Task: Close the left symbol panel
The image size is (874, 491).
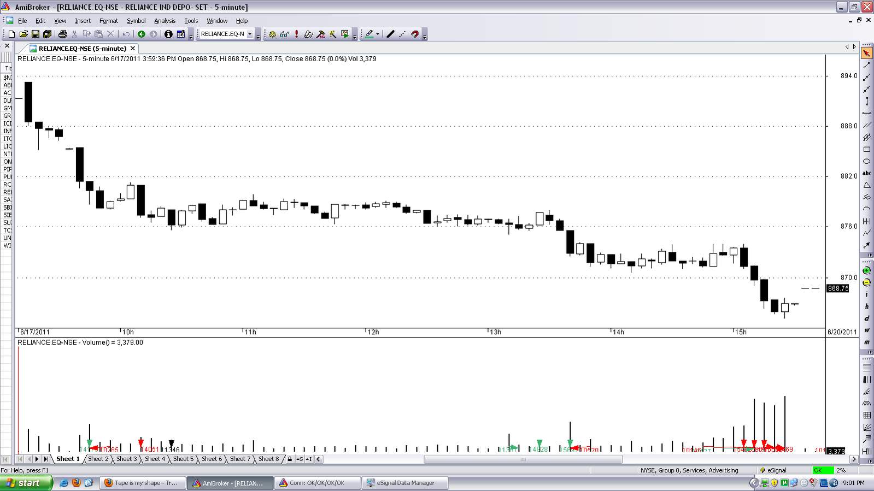Action: 7,46
